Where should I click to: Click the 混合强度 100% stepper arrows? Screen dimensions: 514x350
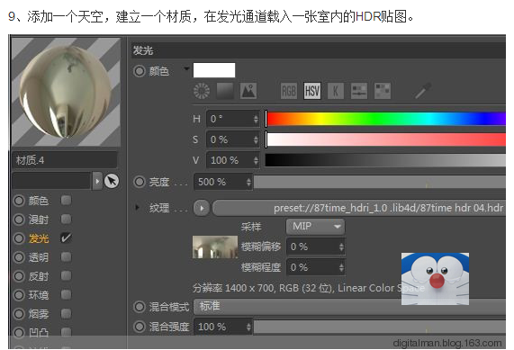[x=248, y=327]
